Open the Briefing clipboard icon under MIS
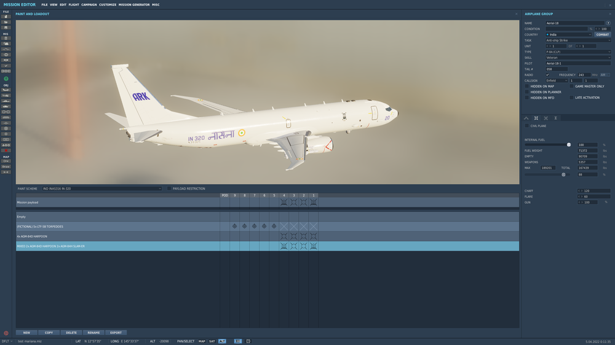615x345 pixels. pyautogui.click(x=6, y=39)
